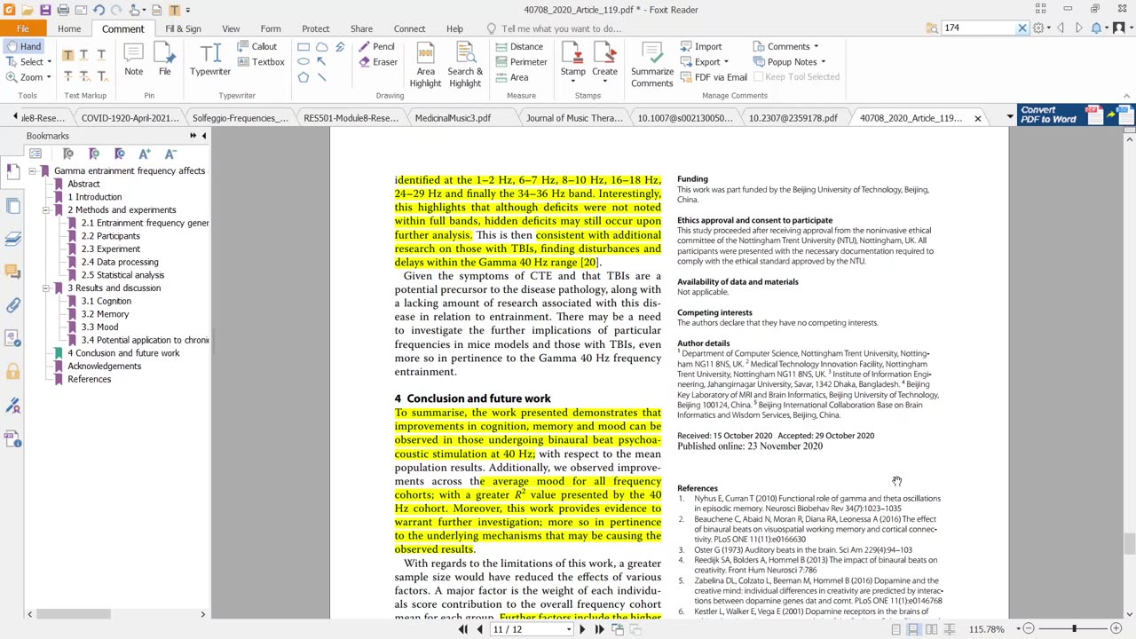
Task: Open the Select tool dropdown arrow
Action: [49, 62]
